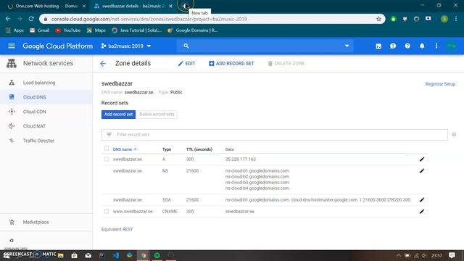Open a new browser tab with the plus button
This screenshot has width=464, height=261.
pos(185,6)
